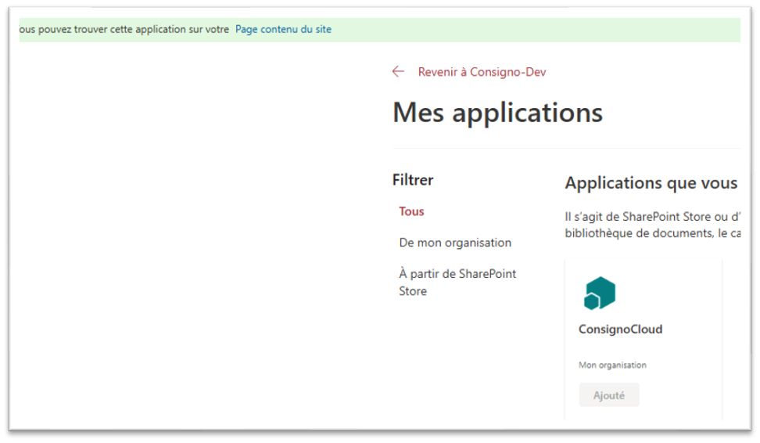Go back via Revenir à Consigno-Dev
Screen dimensions: 760x443
(x=482, y=72)
